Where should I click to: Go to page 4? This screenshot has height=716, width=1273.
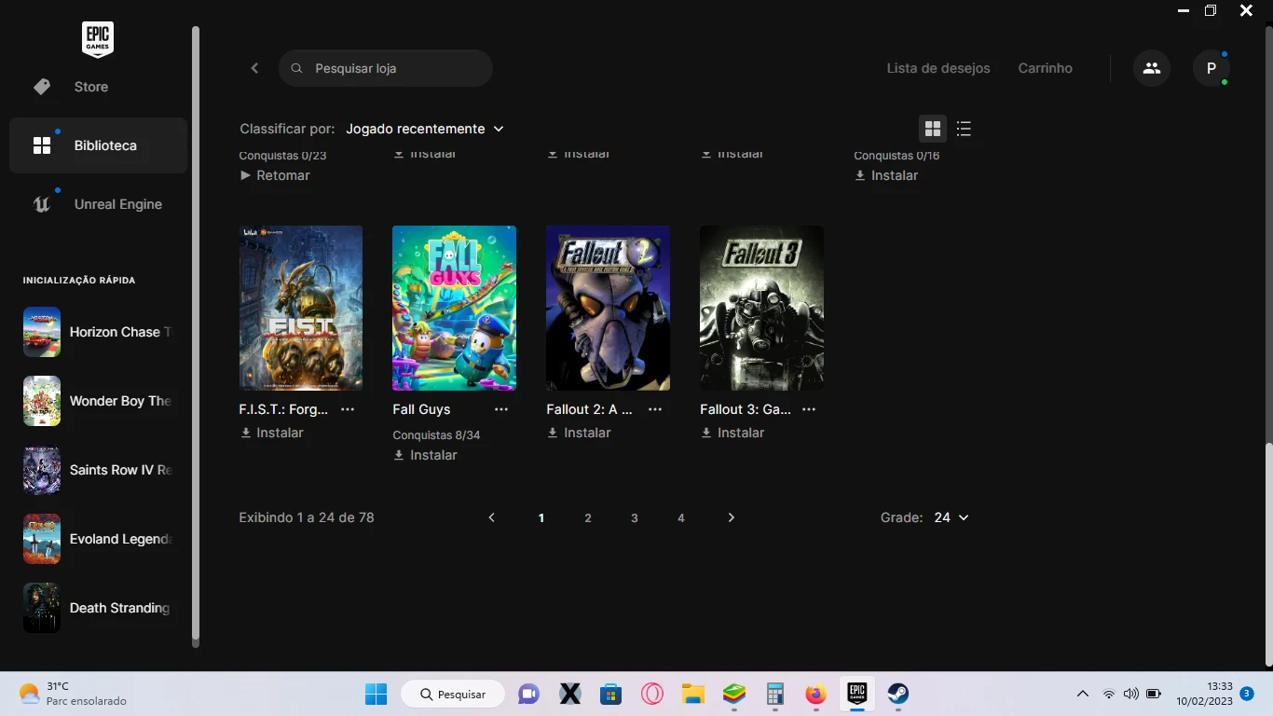coord(681,517)
